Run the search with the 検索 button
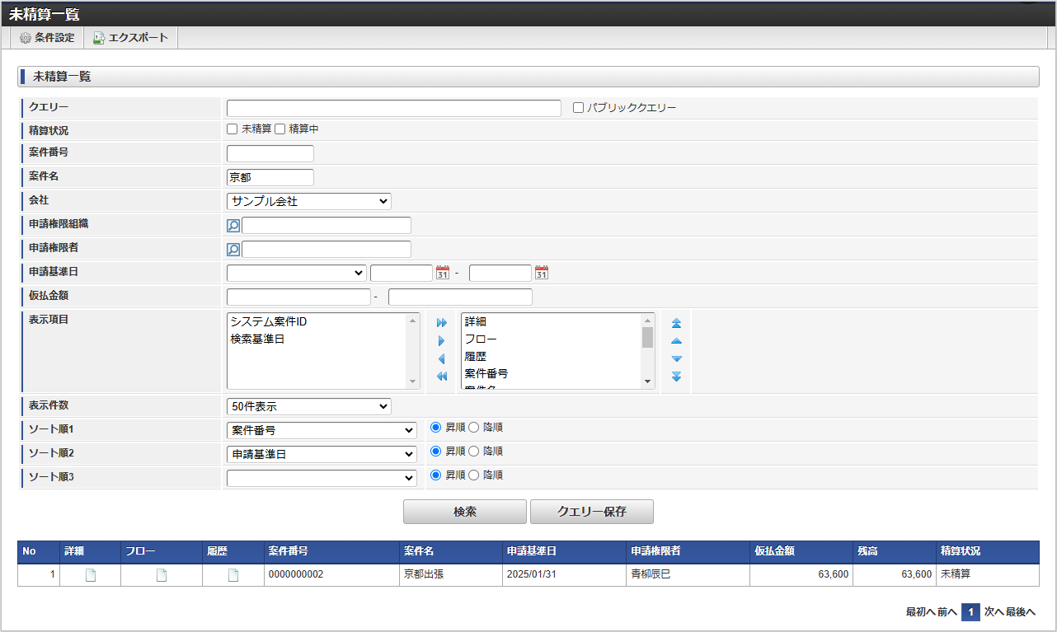The width and height of the screenshot is (1057, 632). click(x=464, y=511)
